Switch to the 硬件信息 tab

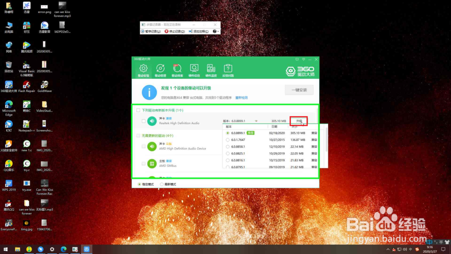click(x=194, y=71)
